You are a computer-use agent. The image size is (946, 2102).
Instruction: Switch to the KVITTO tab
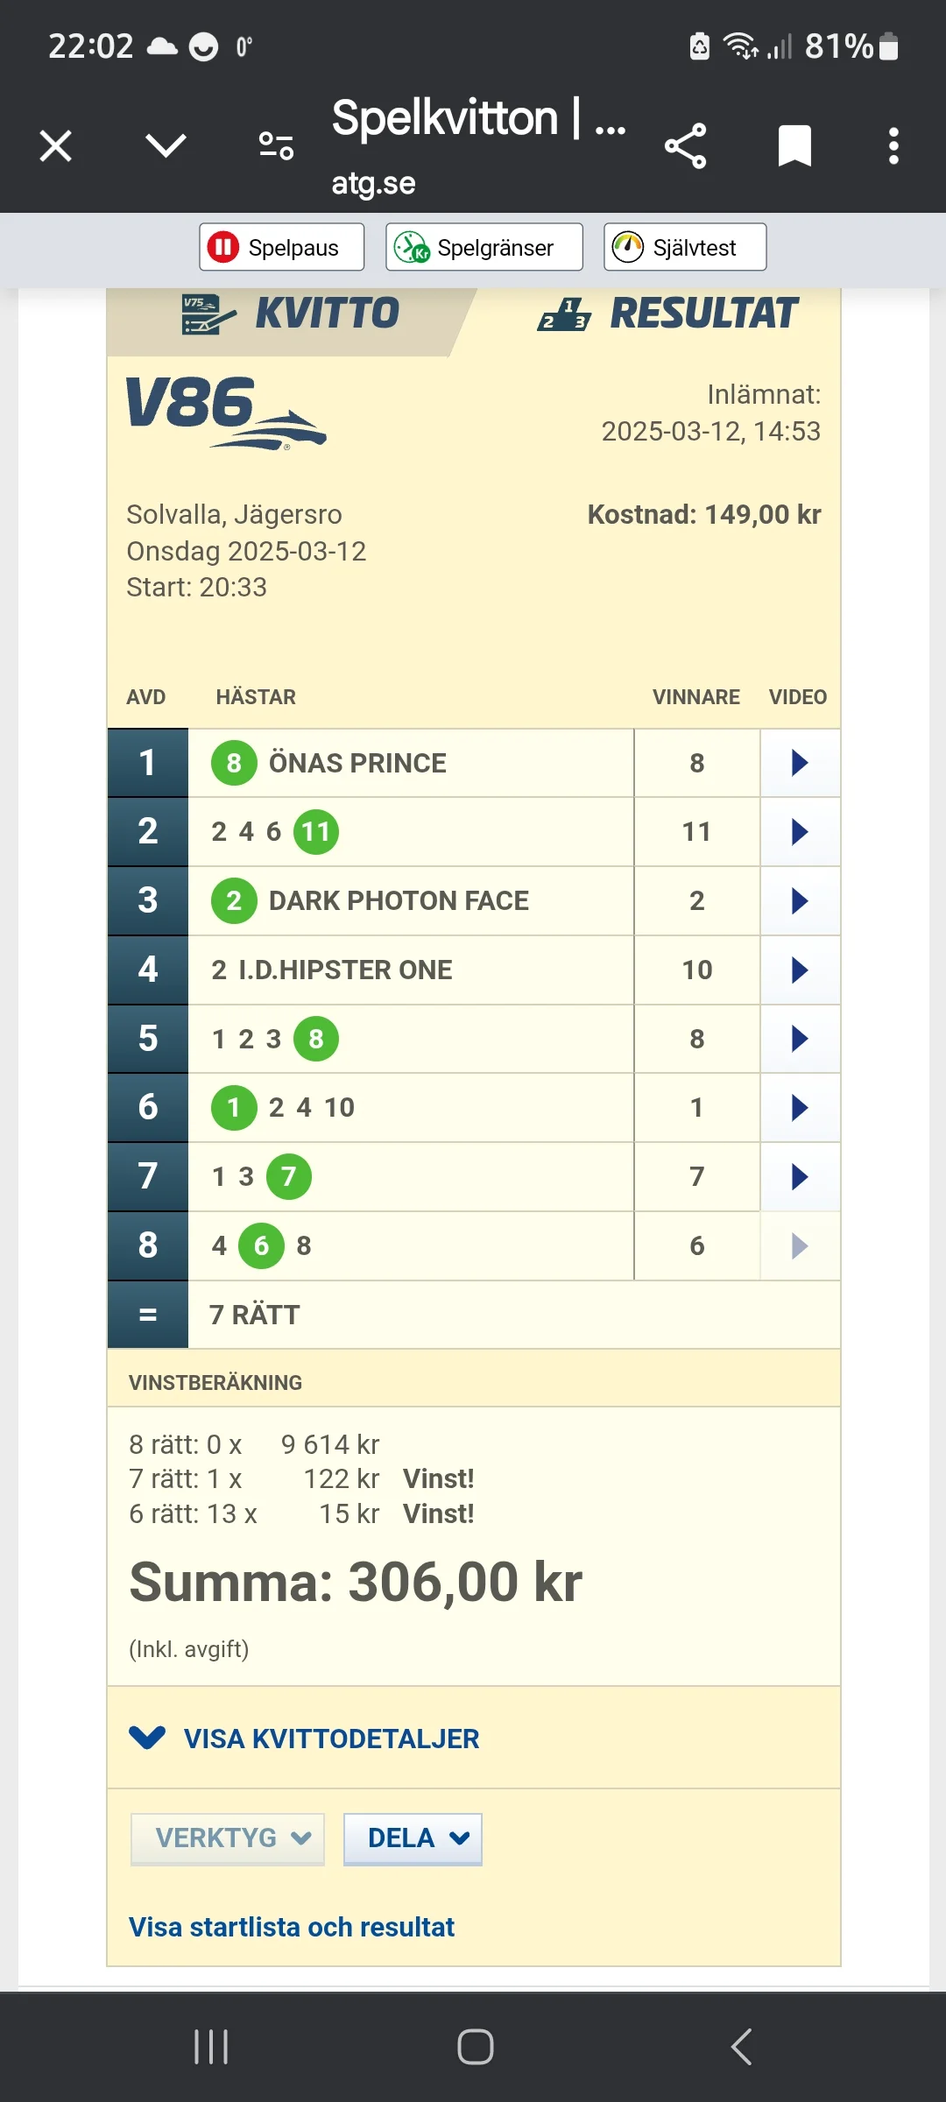click(293, 314)
